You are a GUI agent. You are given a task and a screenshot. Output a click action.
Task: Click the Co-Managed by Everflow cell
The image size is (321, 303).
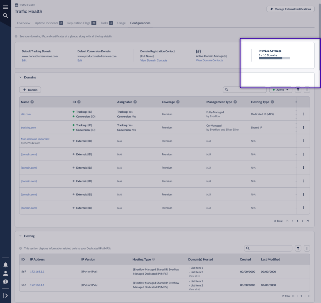click(x=222, y=127)
